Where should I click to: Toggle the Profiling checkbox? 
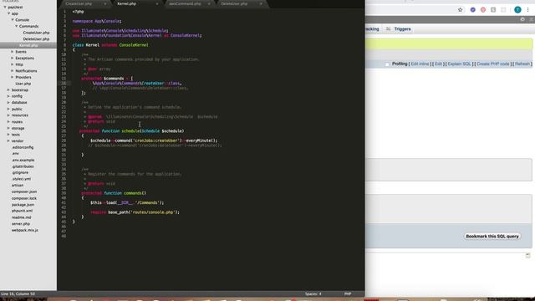click(x=387, y=64)
